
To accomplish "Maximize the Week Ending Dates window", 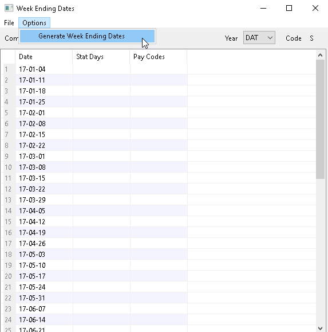I will tap(289, 8).
